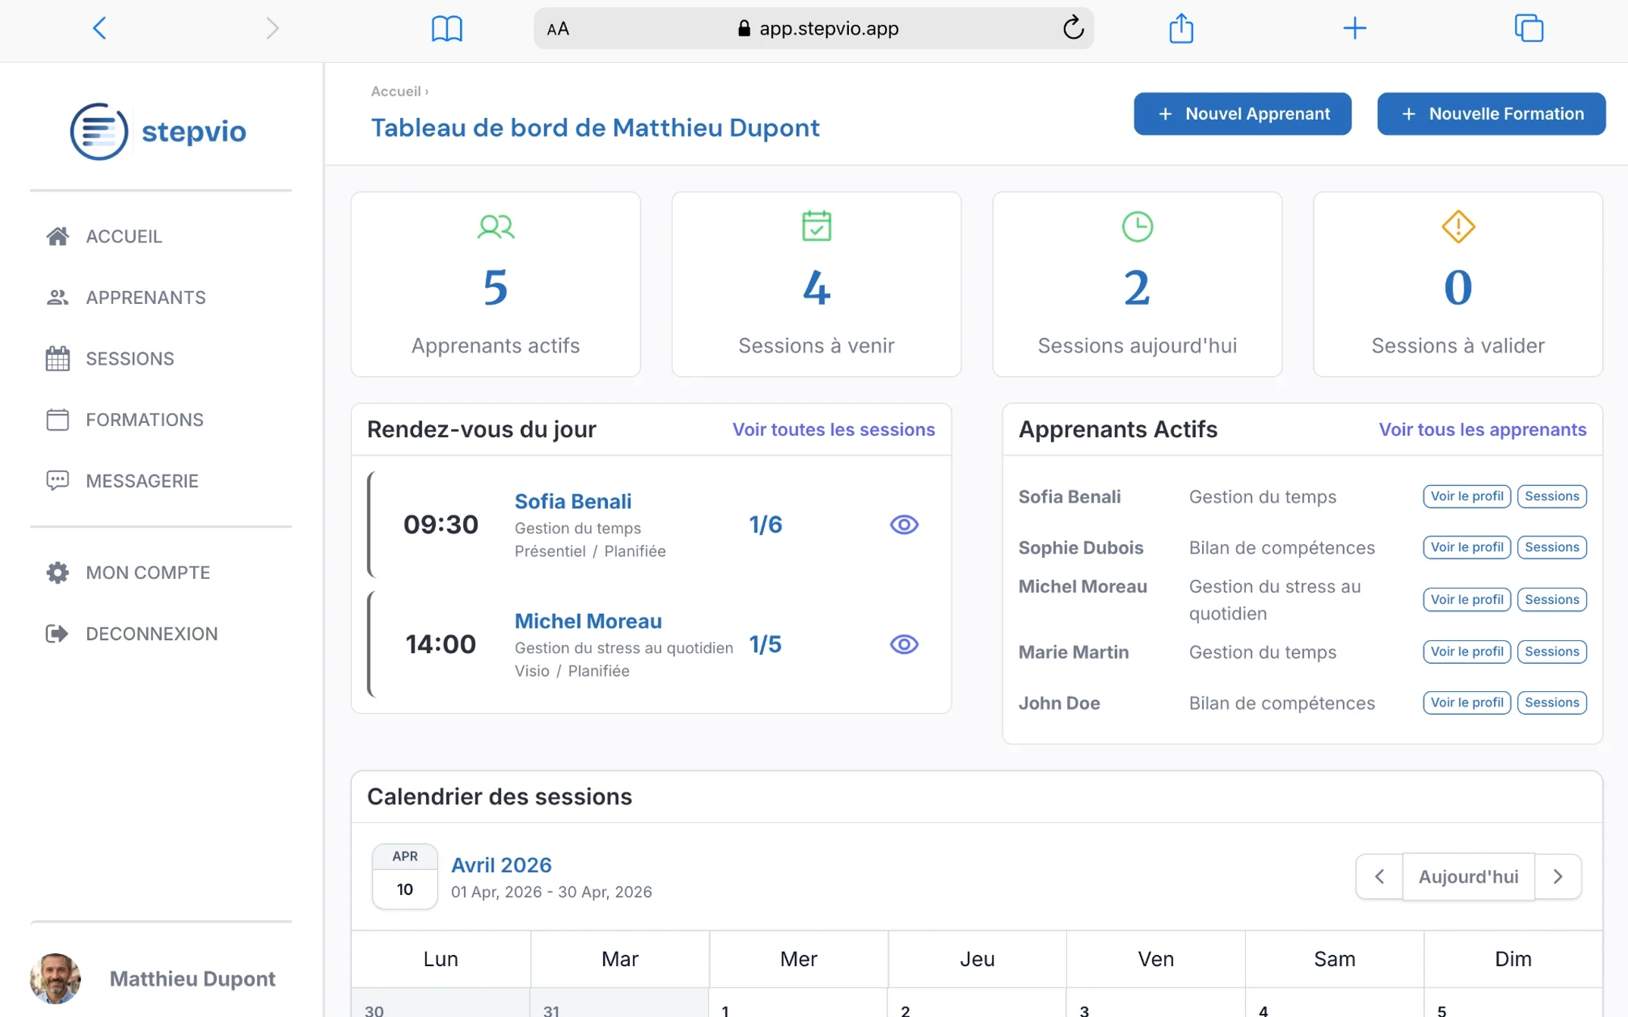The image size is (1628, 1017).
Task: Show details of Michel Moreau's 14:00 session
Action: click(903, 644)
